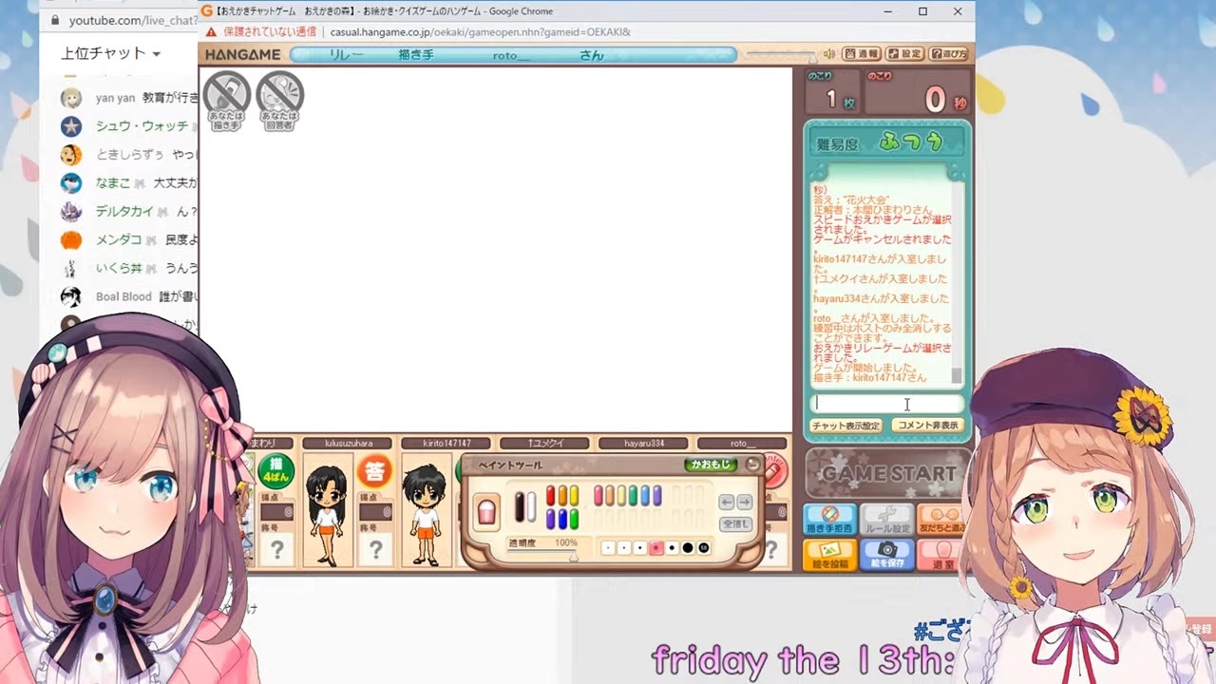
Task: Select the size 50 brush
Action: 704,548
